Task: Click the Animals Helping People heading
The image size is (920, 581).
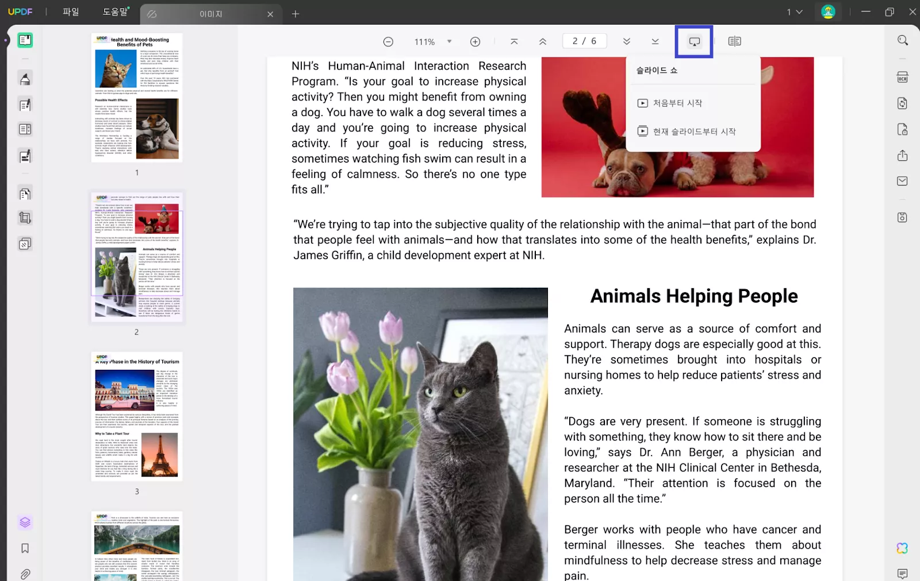Action: pos(694,296)
